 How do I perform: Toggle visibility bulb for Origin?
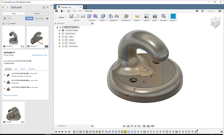[x=63, y=37]
